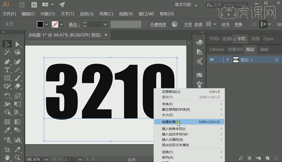Viewport: 282px width, 162px height.
Task: Select the Zoom magnifier tool
Action: click(17, 157)
